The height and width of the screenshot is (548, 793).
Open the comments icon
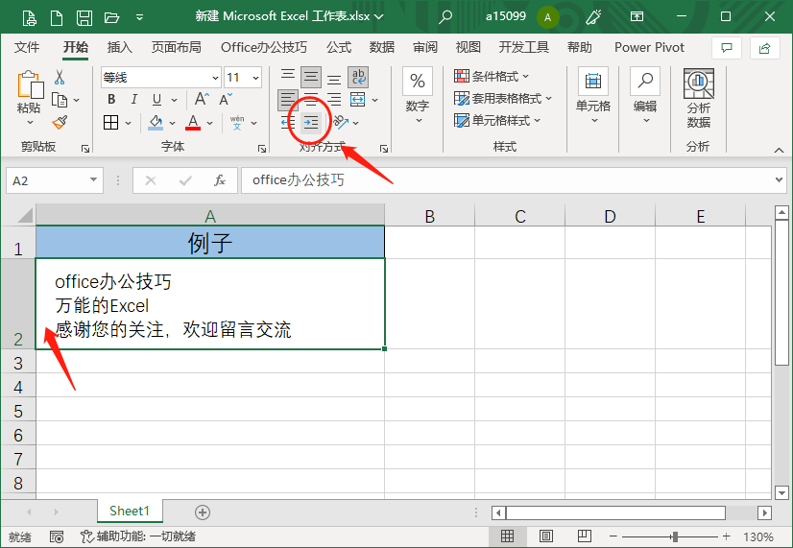tap(726, 48)
